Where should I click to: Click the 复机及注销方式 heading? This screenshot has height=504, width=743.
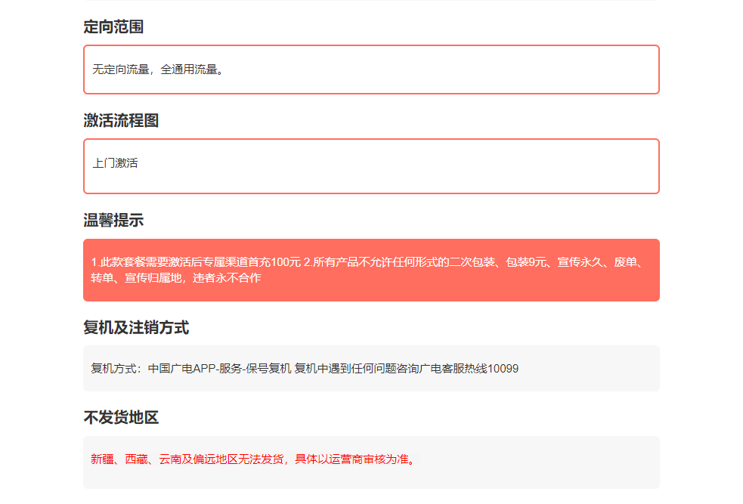(x=136, y=328)
